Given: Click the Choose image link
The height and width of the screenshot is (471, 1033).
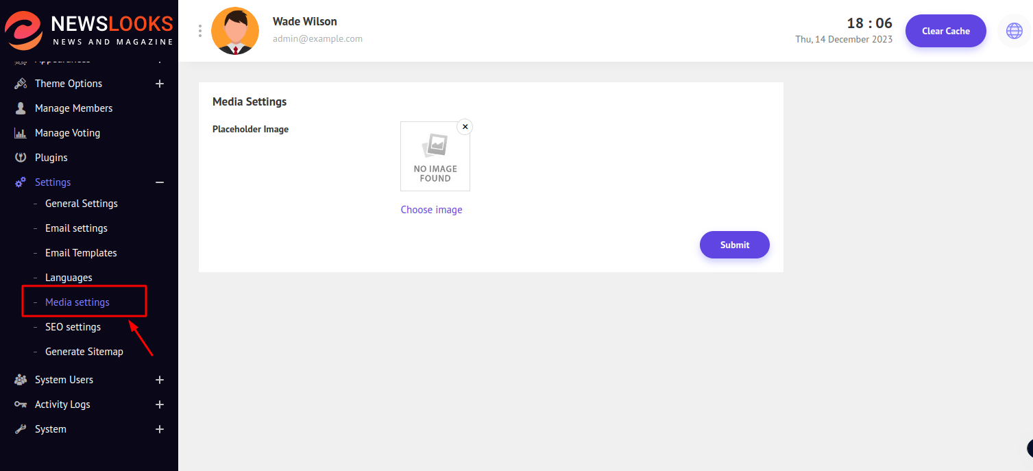Looking at the screenshot, I should (431, 210).
